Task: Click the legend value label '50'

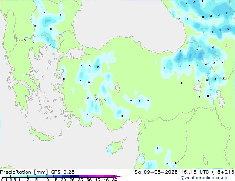Action: tap(115, 180)
